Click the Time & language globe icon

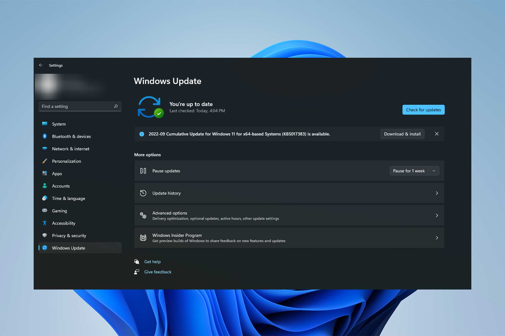45,198
